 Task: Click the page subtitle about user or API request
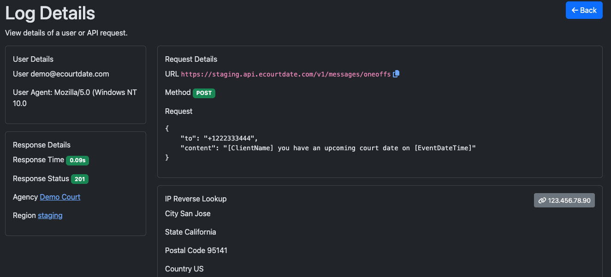66,33
